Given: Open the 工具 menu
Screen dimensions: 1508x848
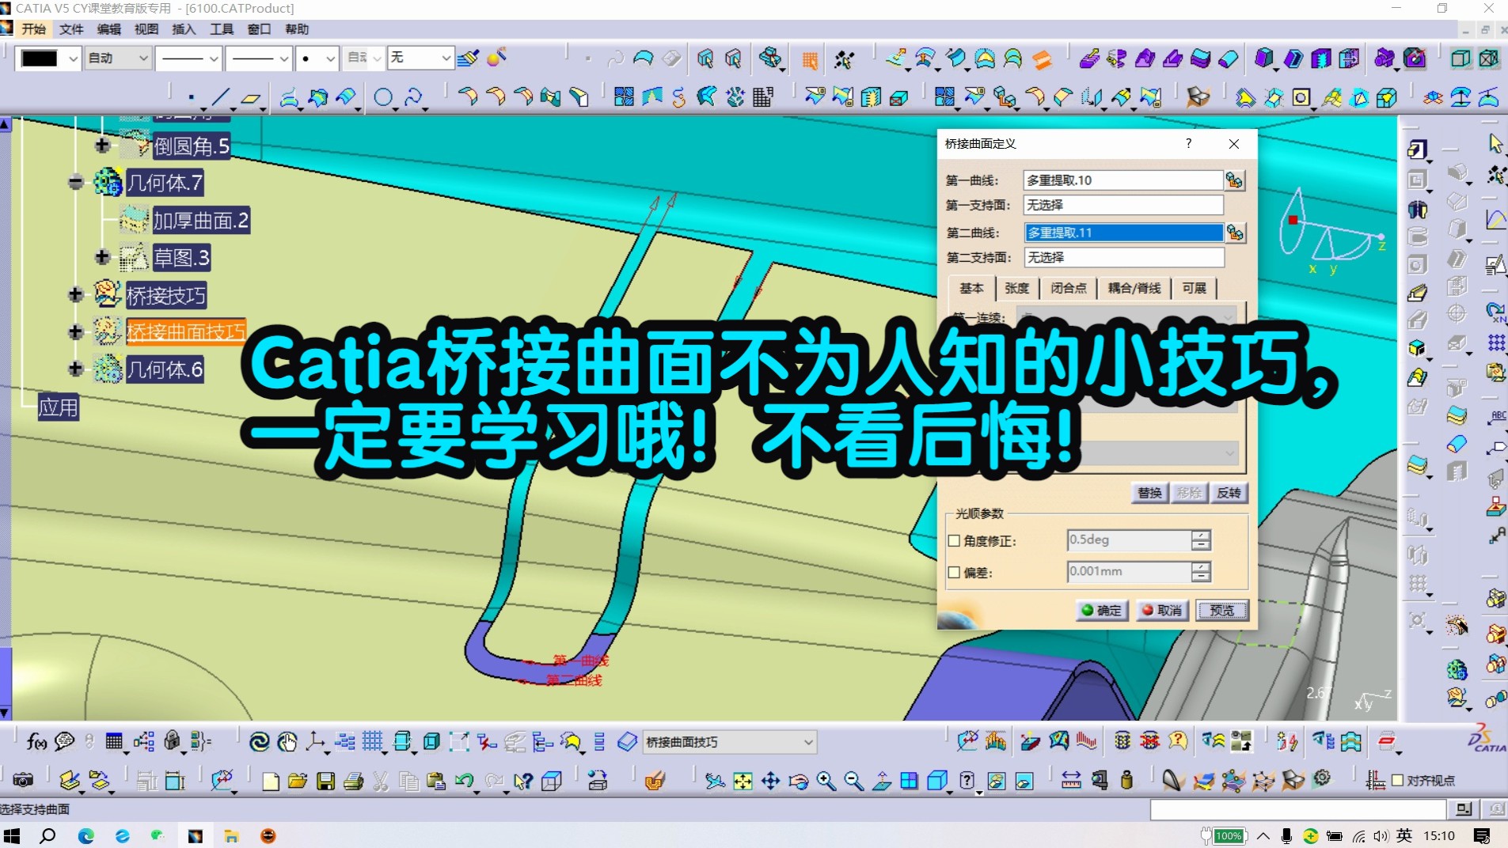Looking at the screenshot, I should pyautogui.click(x=222, y=29).
